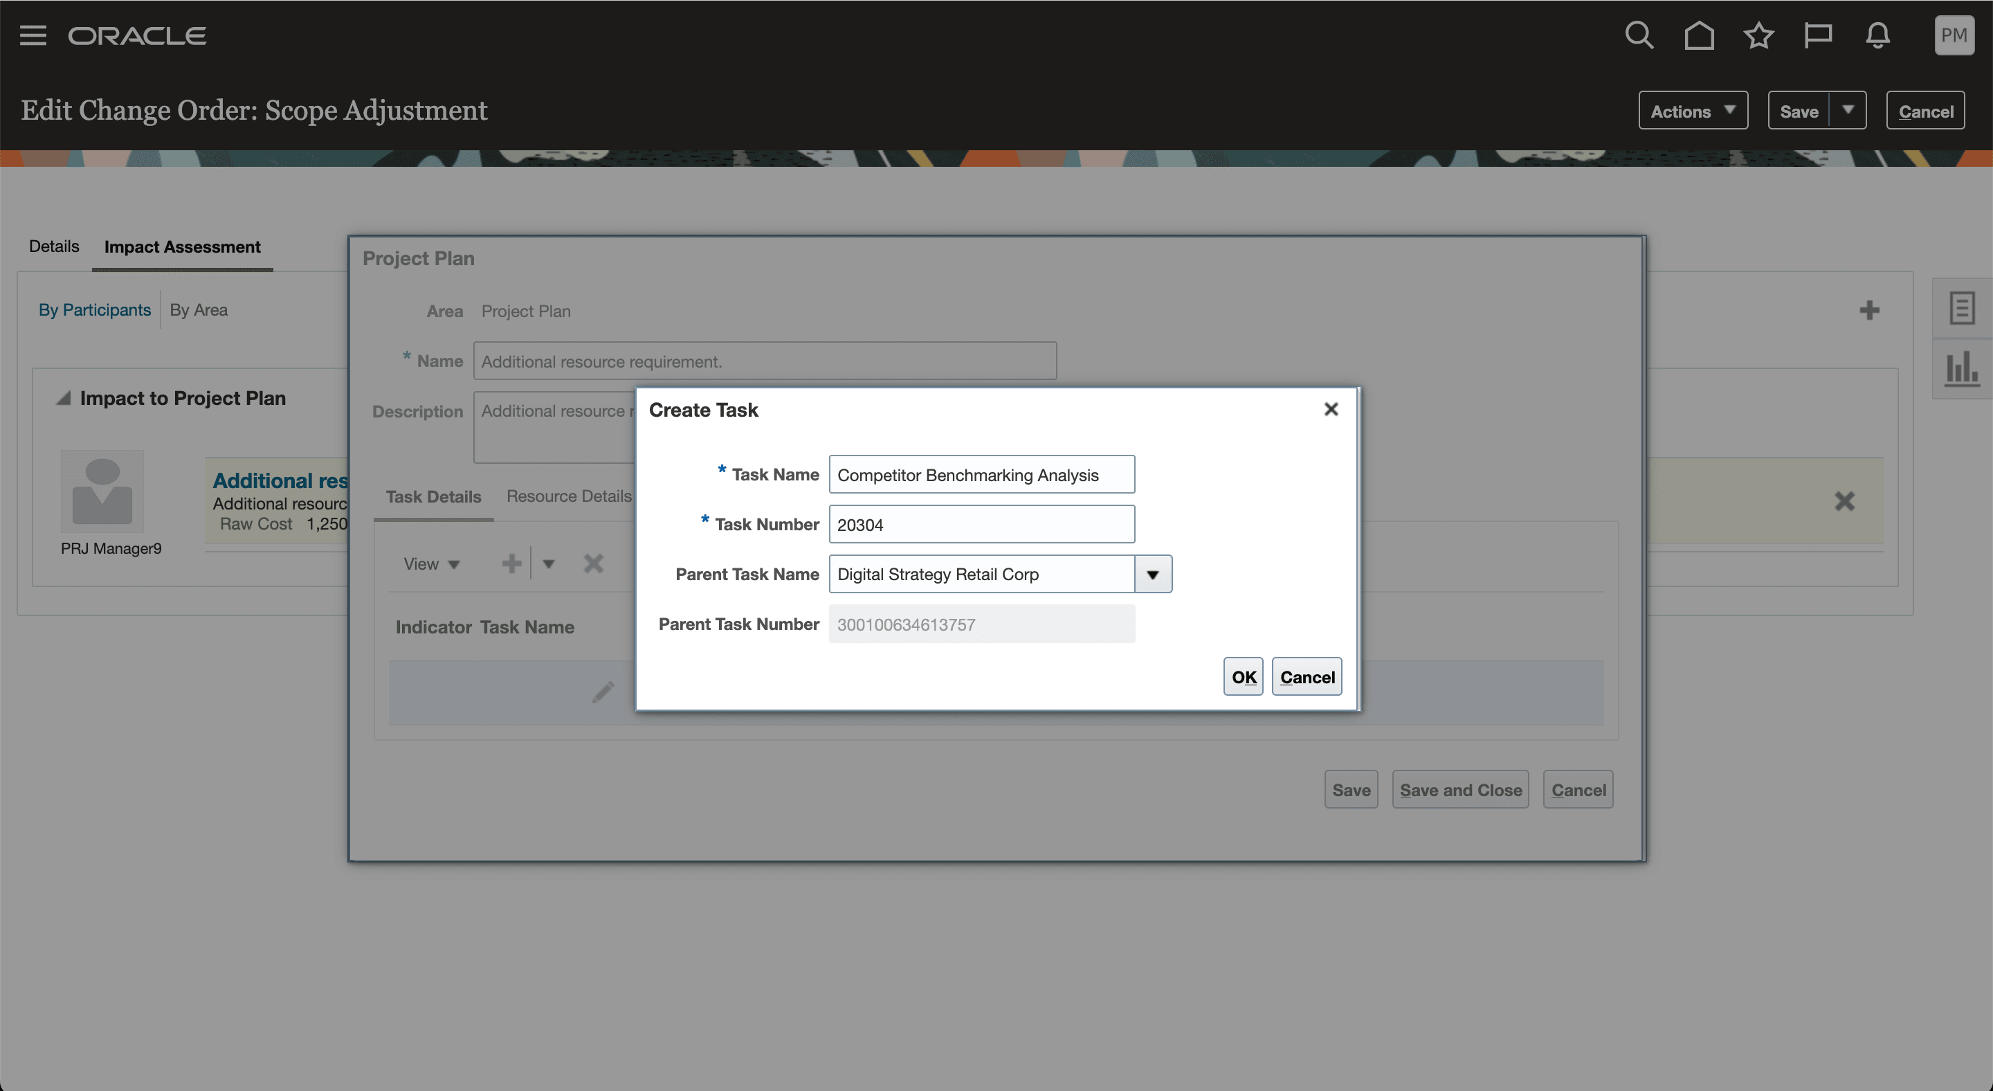Collapse Impact to Project Plan section
1993x1091 pixels.
click(64, 399)
